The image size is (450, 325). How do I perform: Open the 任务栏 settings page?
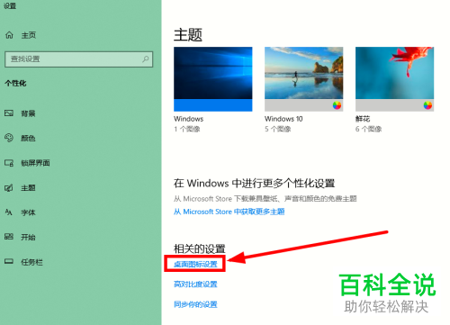coord(31,262)
